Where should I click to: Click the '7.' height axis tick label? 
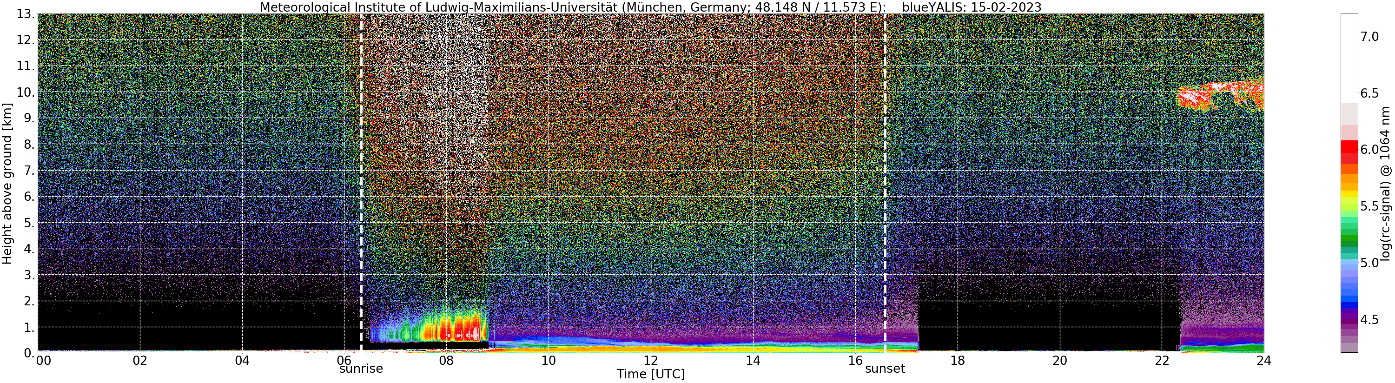pos(29,171)
